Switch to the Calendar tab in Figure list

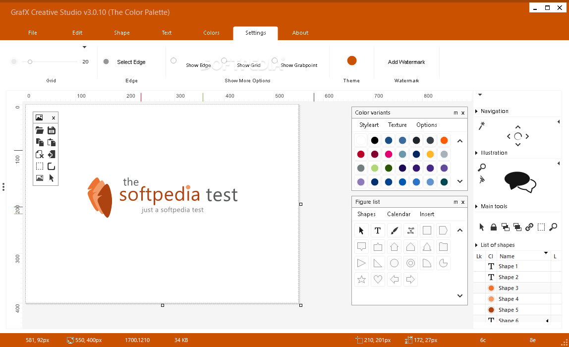[399, 214]
